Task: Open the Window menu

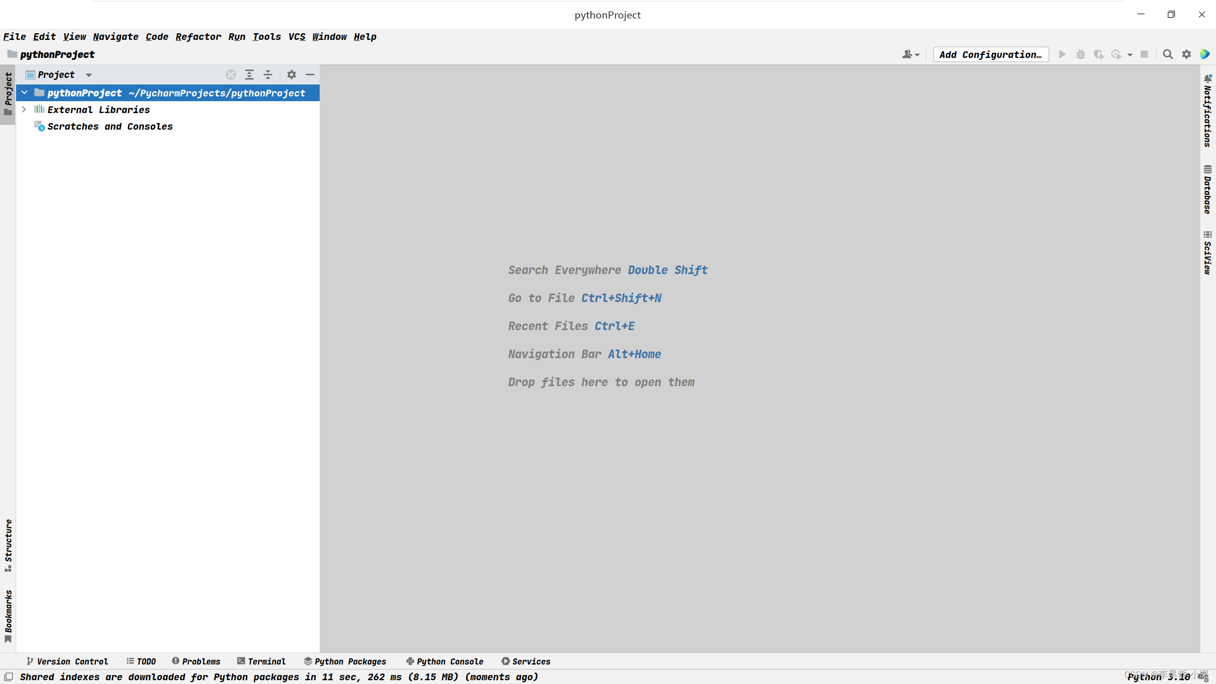Action: (329, 37)
